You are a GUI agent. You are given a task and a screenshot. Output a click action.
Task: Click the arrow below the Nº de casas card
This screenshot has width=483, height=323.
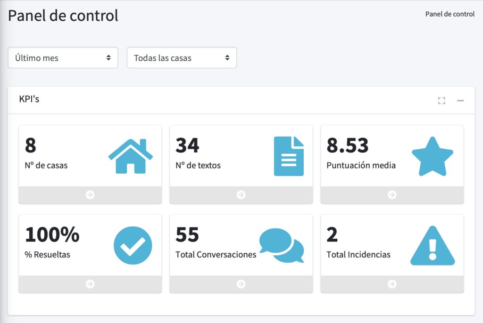pos(90,194)
